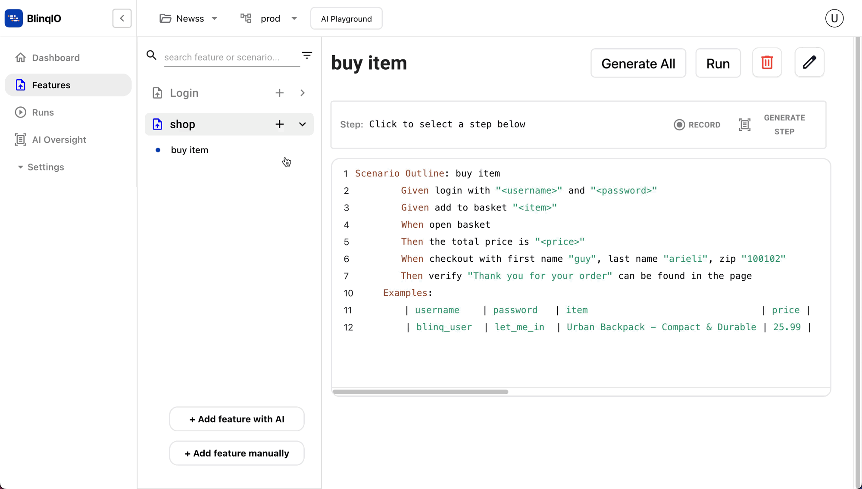Click the AI Oversight icon

click(21, 139)
